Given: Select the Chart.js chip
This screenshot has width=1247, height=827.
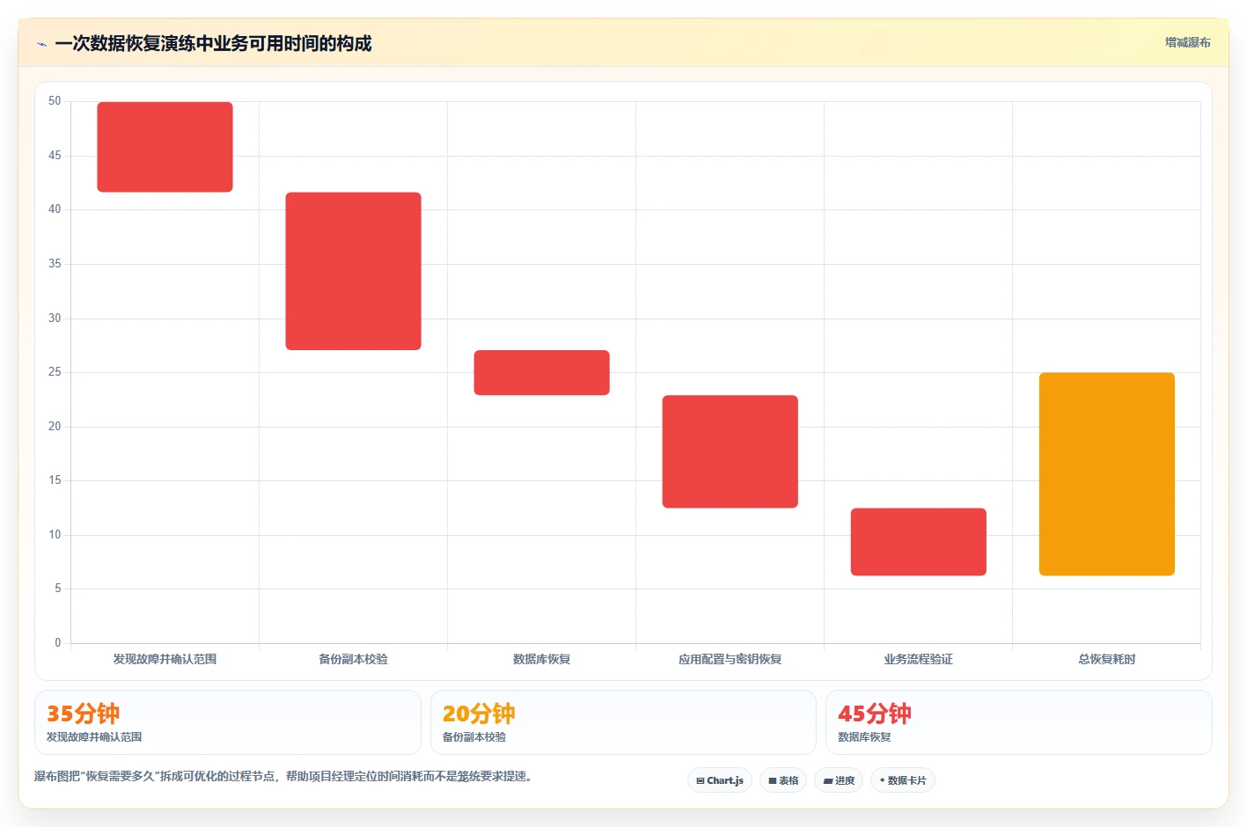Looking at the screenshot, I should point(719,780).
